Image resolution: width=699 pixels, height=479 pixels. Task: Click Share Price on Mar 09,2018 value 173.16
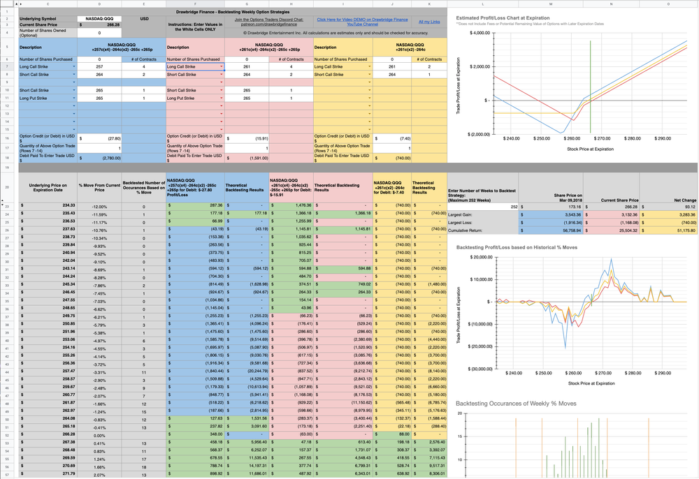tap(551, 207)
